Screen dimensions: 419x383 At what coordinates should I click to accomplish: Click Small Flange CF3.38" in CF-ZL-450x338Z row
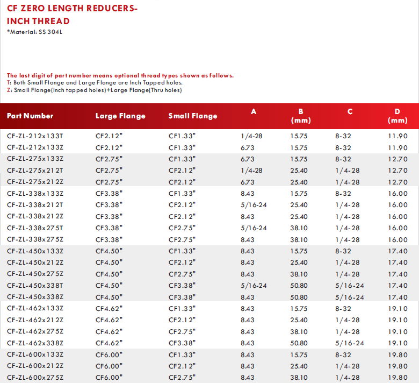point(182,297)
